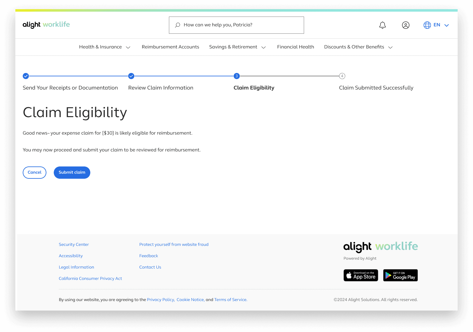Click the 'Powered by Alight' text

point(360,258)
